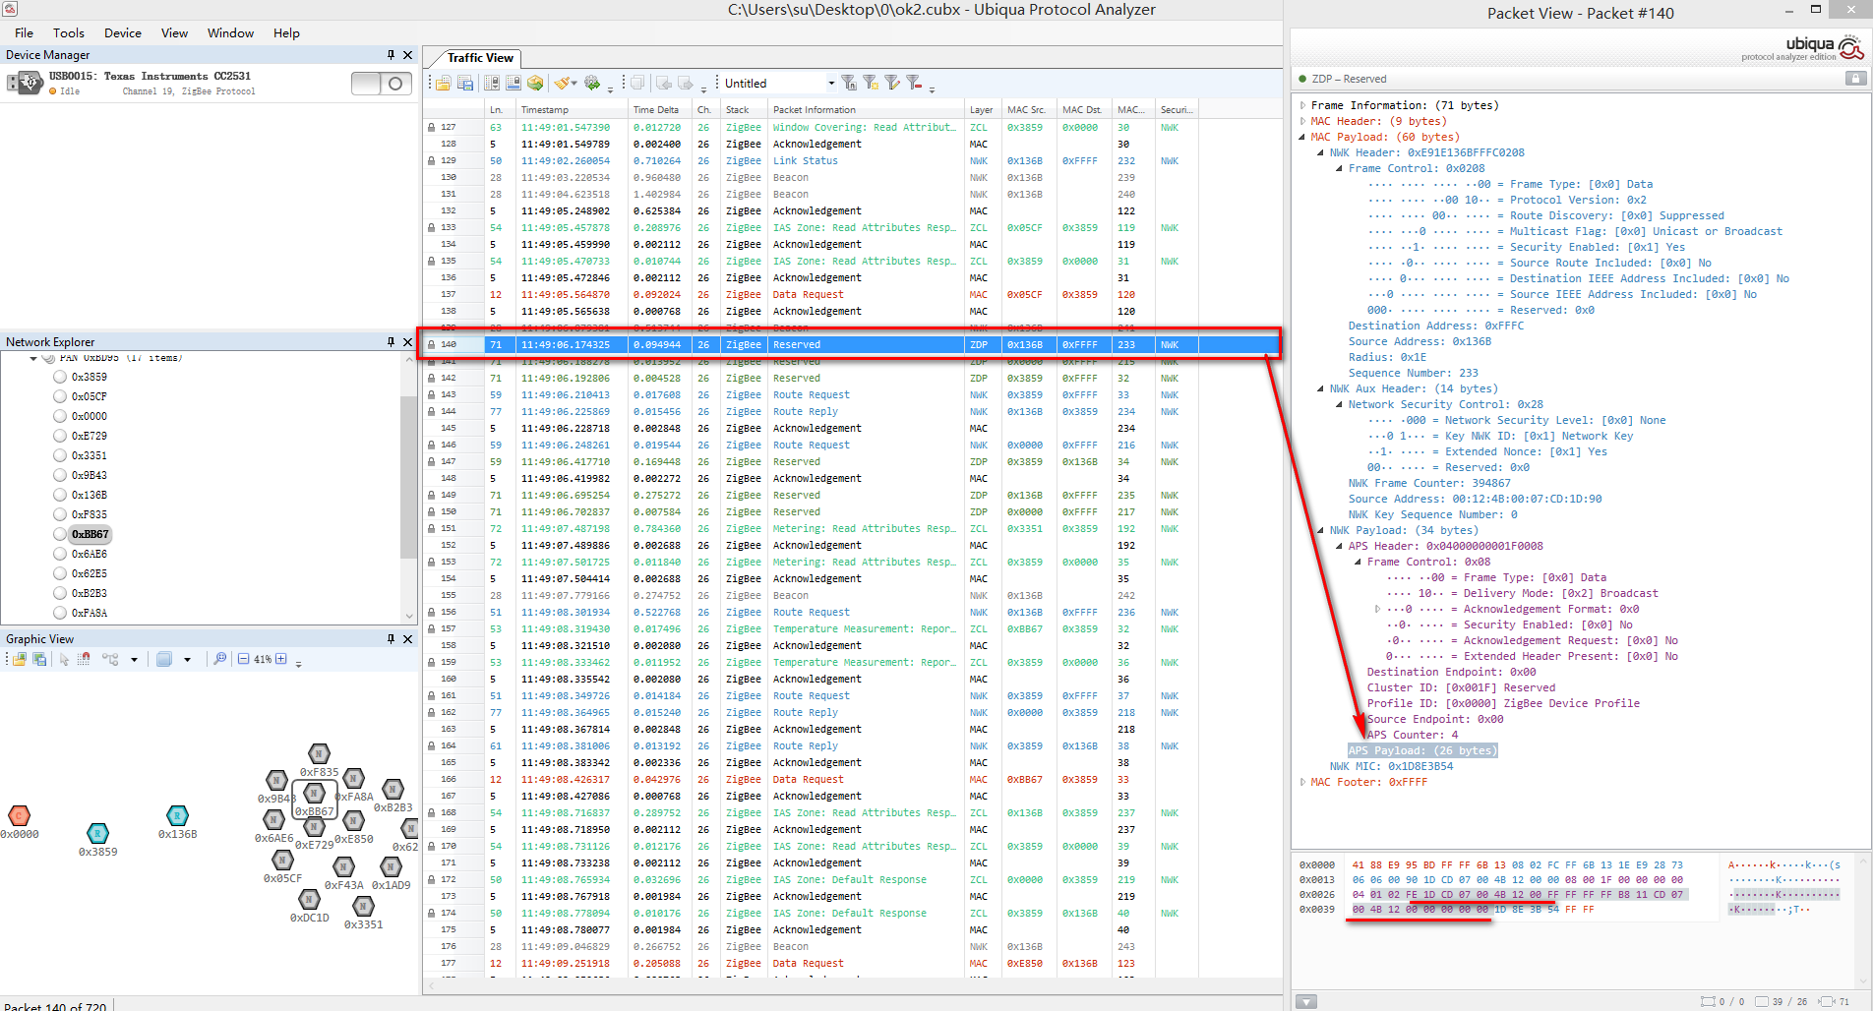Click the copy packets icon in Traffic View
Viewport: 1873px width, 1011px height.
click(x=637, y=84)
